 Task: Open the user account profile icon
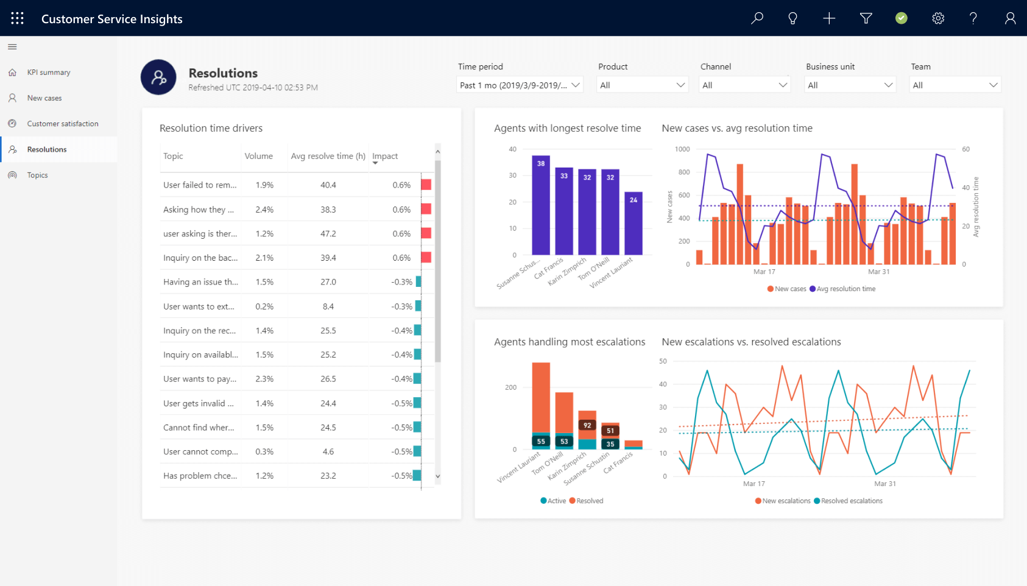pyautogui.click(x=1010, y=18)
